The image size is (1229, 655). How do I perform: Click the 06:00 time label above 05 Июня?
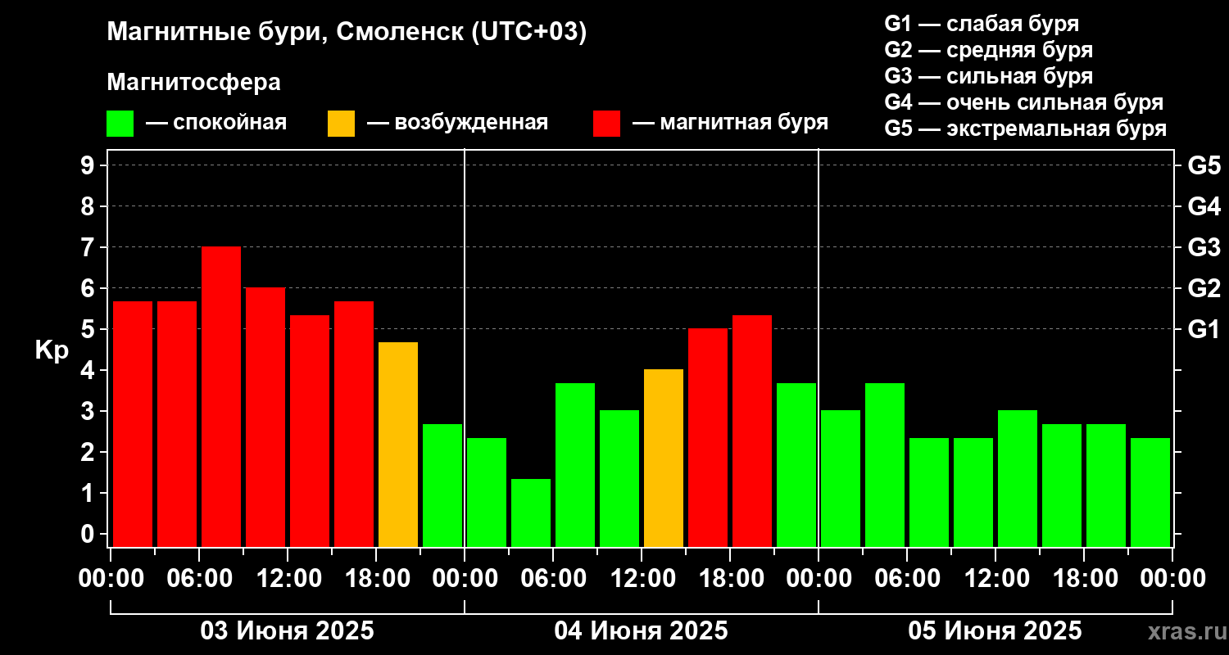(907, 579)
